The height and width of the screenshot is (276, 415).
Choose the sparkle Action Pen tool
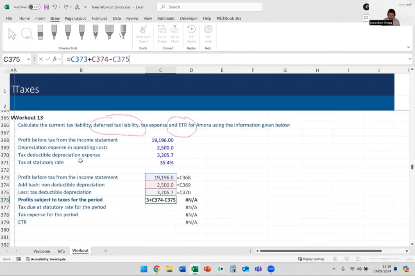pos(123,32)
